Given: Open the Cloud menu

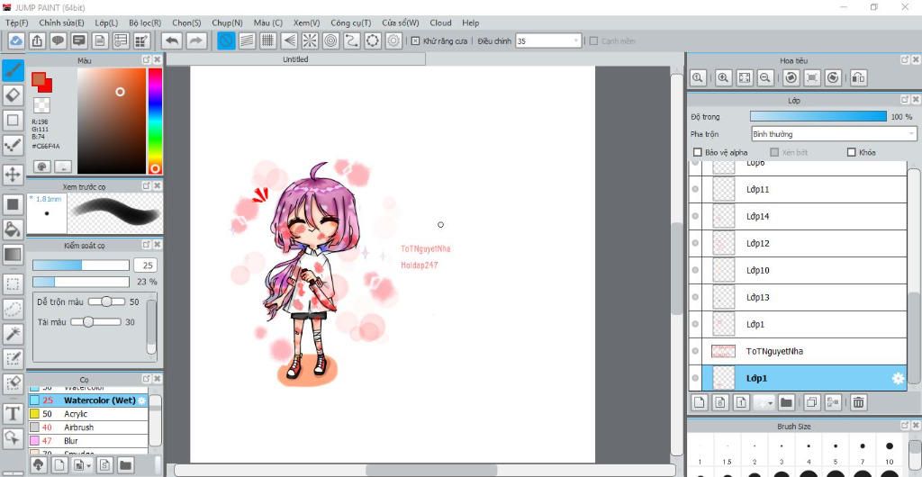Looking at the screenshot, I should (440, 22).
